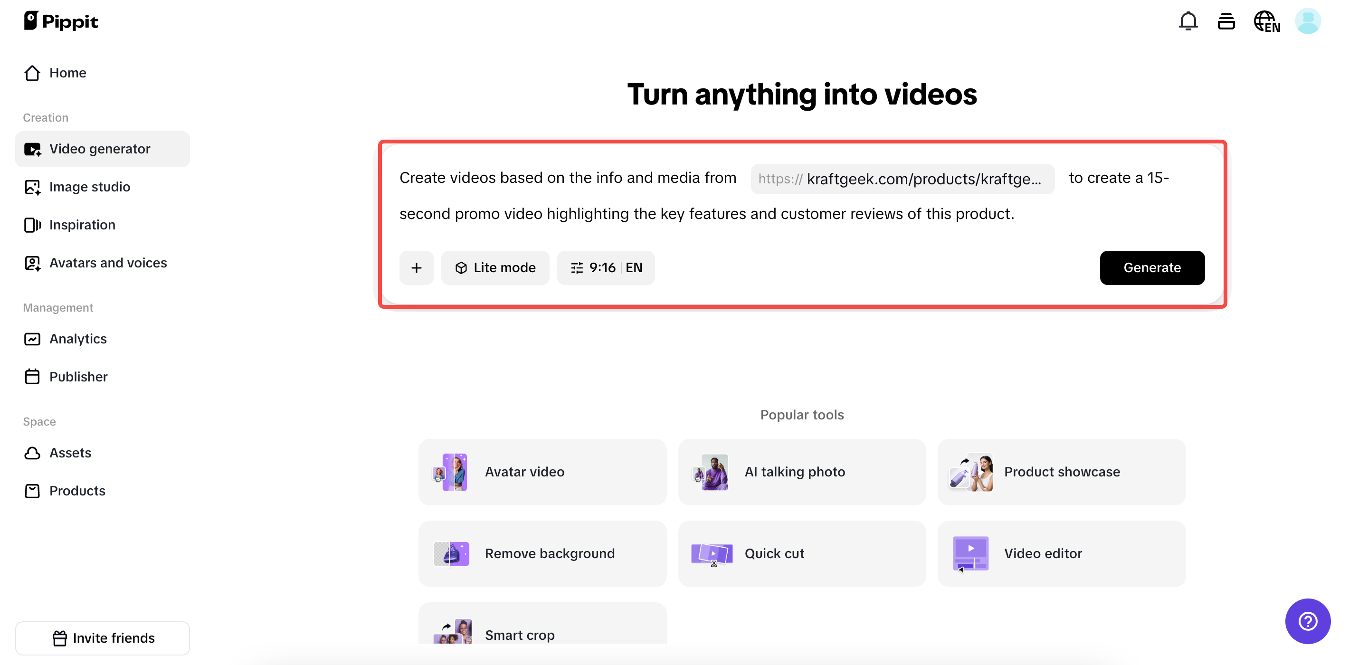Select Video generator in the sidebar
1368x665 pixels.
(x=100, y=149)
